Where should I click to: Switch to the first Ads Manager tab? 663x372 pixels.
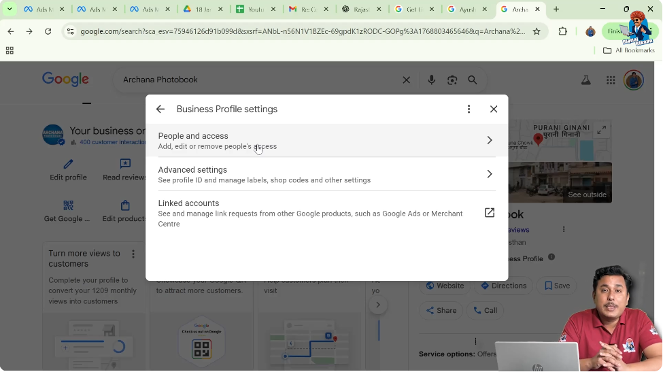pyautogui.click(x=44, y=9)
